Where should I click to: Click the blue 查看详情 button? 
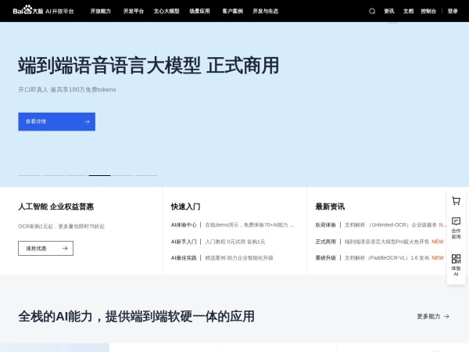[x=57, y=121]
